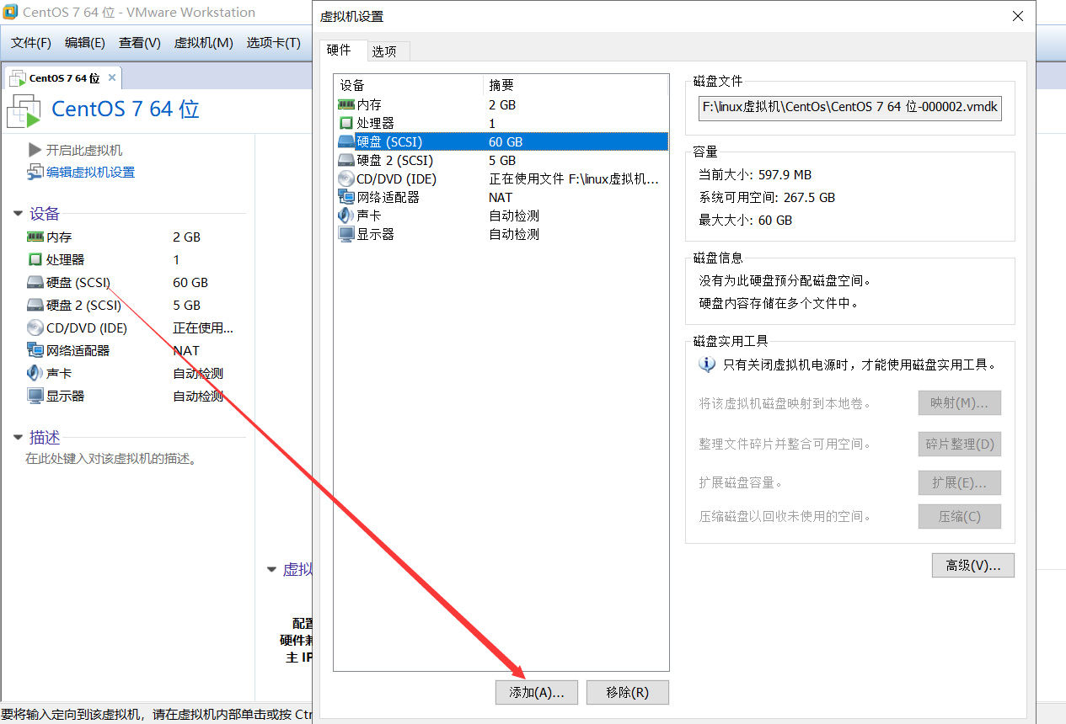
Task: Click 编辑虚拟机设置 link
Action: pyautogui.click(x=90, y=173)
